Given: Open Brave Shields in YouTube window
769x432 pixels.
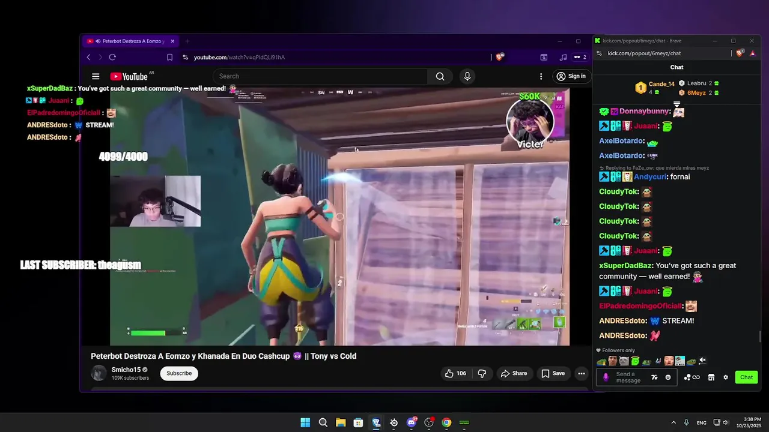Looking at the screenshot, I should pos(500,56).
